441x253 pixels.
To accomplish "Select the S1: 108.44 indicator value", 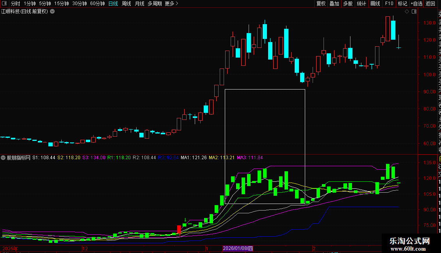I will (x=44, y=158).
